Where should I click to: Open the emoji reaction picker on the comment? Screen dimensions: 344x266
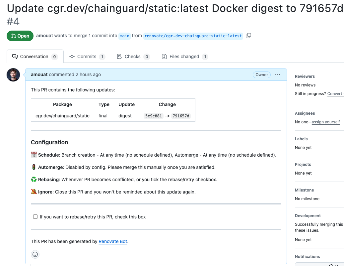(35, 254)
